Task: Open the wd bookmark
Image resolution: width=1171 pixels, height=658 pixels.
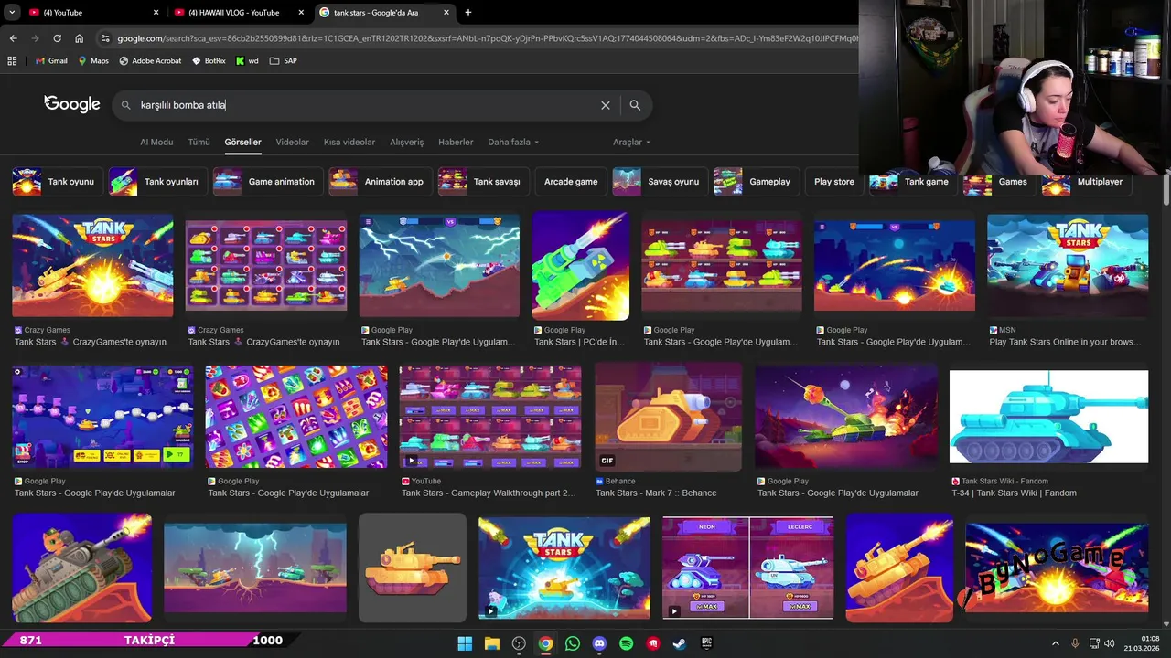Action: point(247,61)
